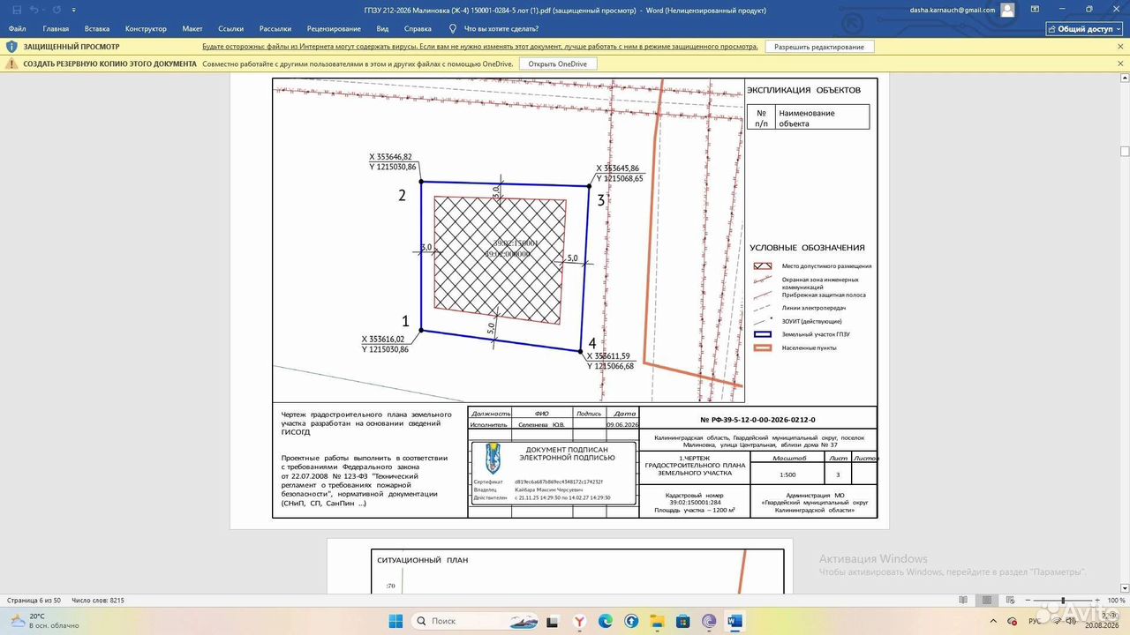This screenshot has height=635, width=1130.
Task: Click the 'СИТУАЦИОННЫЙ ПЛАН' heading on next page
Action: click(x=422, y=560)
